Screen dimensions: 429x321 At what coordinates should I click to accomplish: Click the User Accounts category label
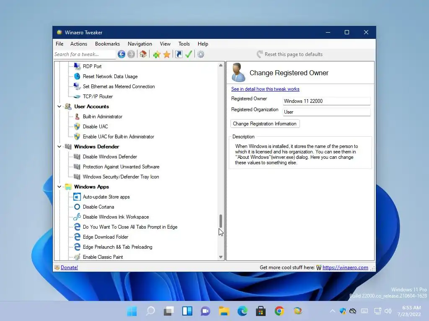(x=91, y=107)
